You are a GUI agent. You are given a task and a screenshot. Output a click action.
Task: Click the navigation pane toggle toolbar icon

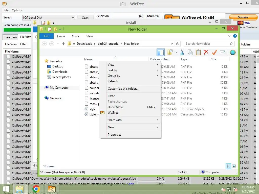161,53
